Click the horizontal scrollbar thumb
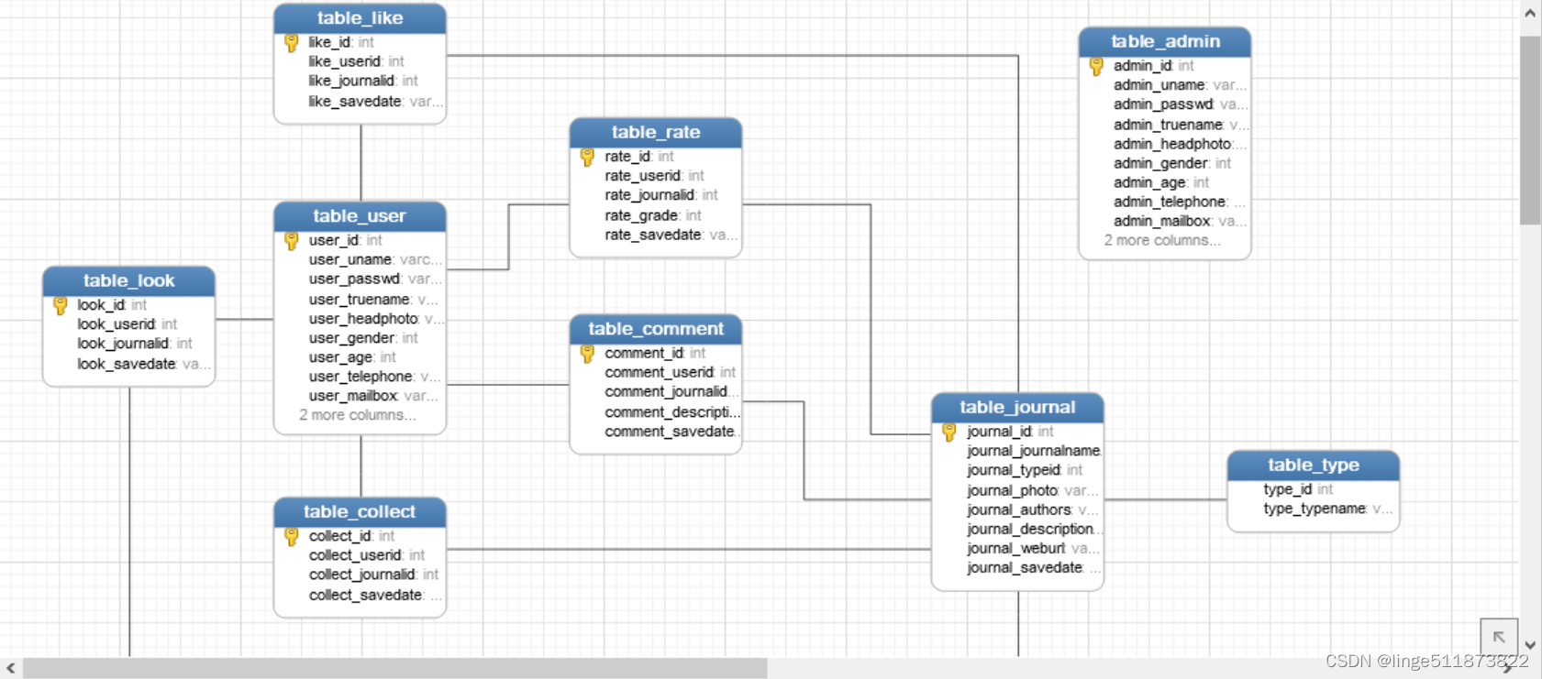The width and height of the screenshot is (1542, 679). (x=395, y=669)
